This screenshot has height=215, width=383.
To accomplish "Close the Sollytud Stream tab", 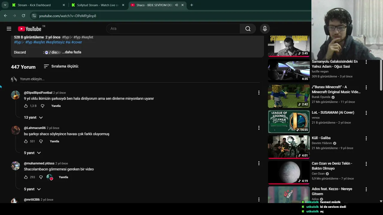I will (x=123, y=5).
